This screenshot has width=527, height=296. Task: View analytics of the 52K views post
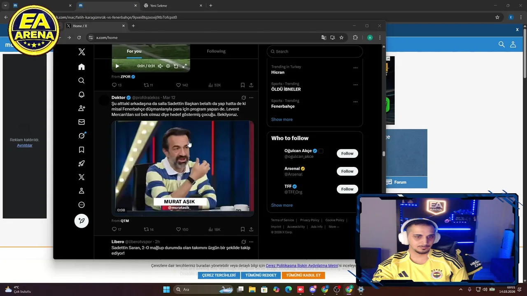point(215,85)
